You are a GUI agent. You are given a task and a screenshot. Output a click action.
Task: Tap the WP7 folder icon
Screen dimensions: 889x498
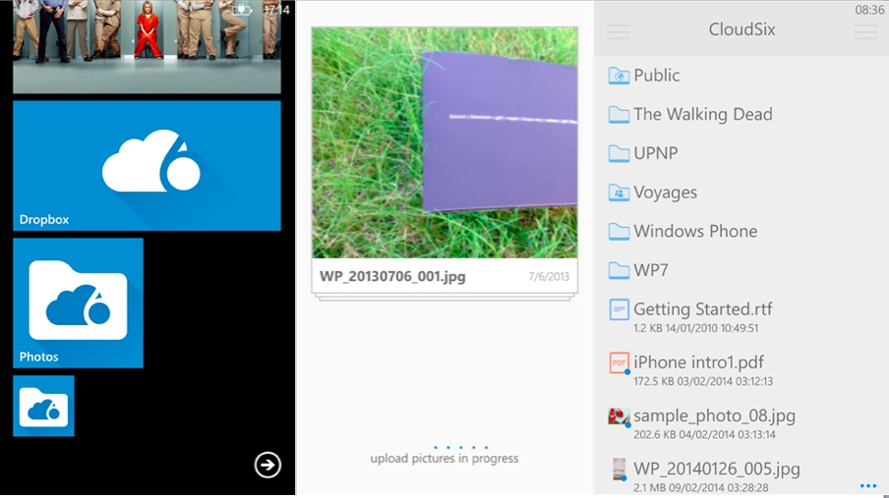point(619,270)
